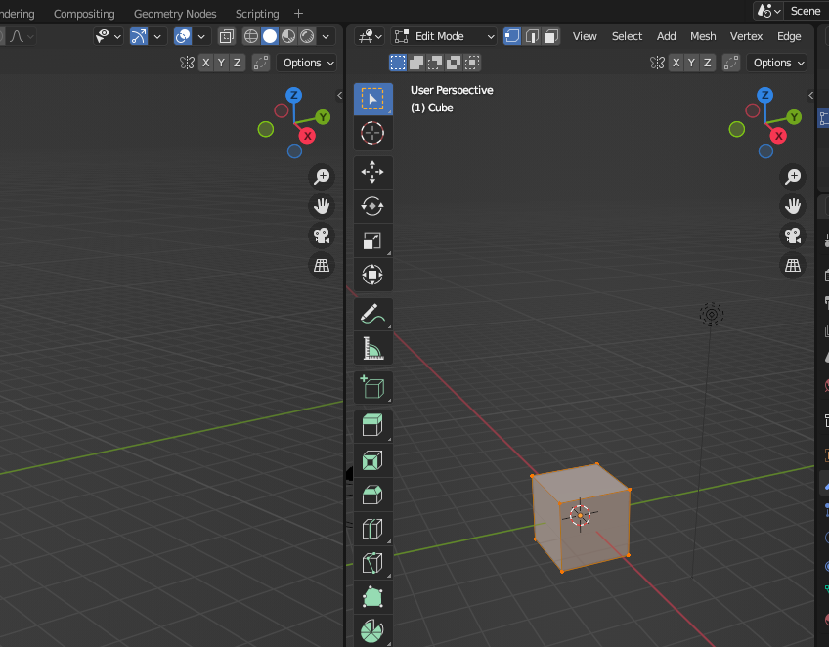Select the Poly Build tool
The image size is (829, 647).
[x=372, y=597]
